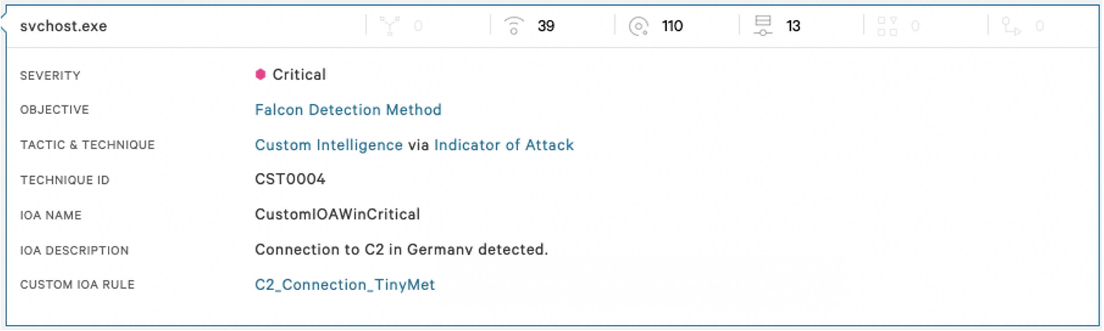Screen dimensions: 1104x331
Task: Click the CUSTOM IOA RULE field label
Action: coord(77,285)
